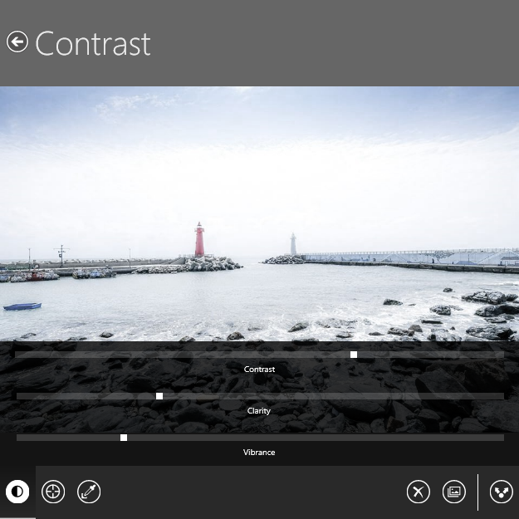
Task: Open the share nodes icon
Action: [x=501, y=492]
